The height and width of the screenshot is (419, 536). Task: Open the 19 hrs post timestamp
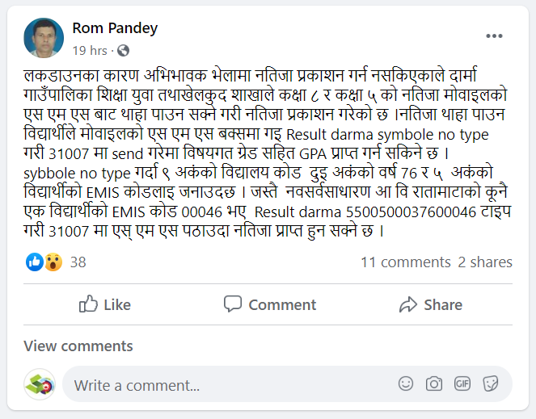tap(89, 50)
